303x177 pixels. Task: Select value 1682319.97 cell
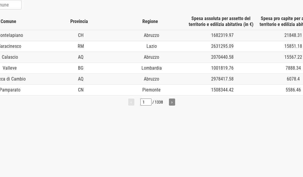(x=222, y=35)
